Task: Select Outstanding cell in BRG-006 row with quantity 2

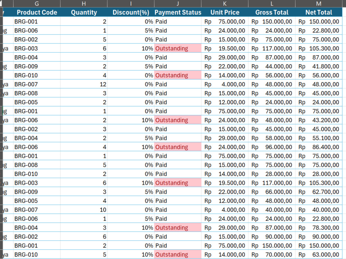Action: pos(178,120)
